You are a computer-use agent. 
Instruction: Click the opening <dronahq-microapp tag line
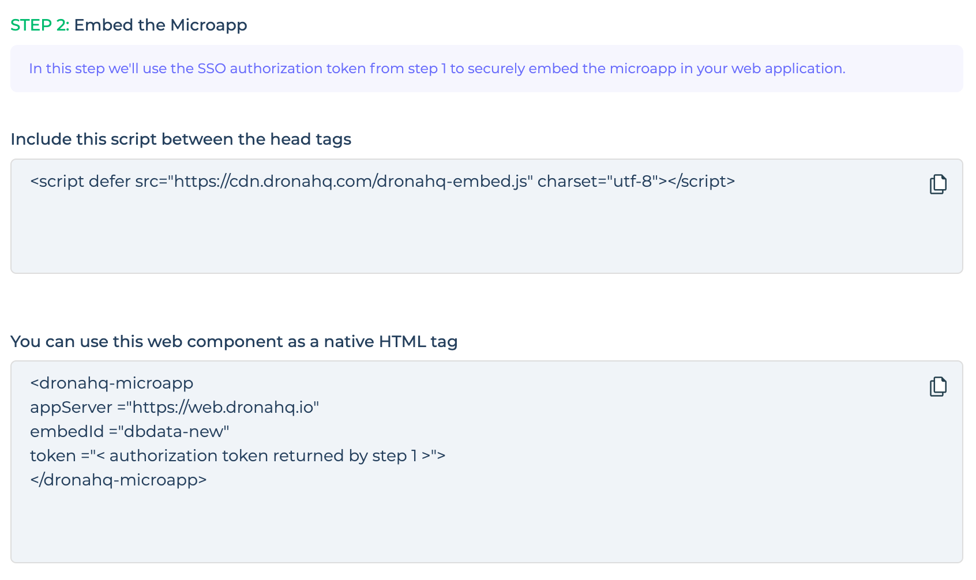pyautogui.click(x=111, y=383)
